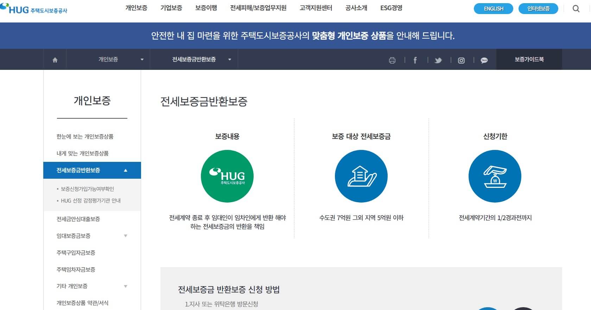Screen dimensions: 591x310
Task: Click the 인터넷보증 button
Action: click(538, 9)
